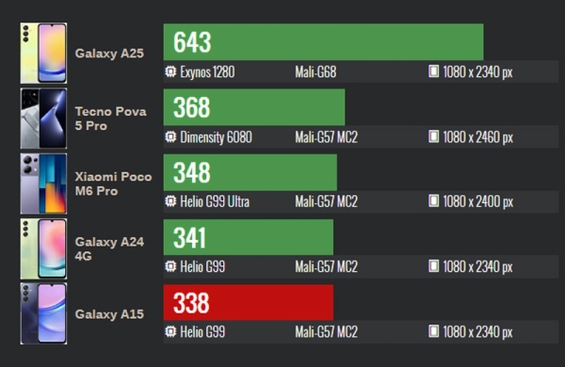Click the display icon in the Galaxy A25 row
This screenshot has width=565, height=367.
coord(433,72)
